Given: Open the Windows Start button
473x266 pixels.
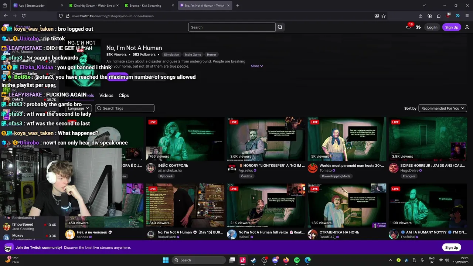Looking at the screenshot, I should coord(166,260).
